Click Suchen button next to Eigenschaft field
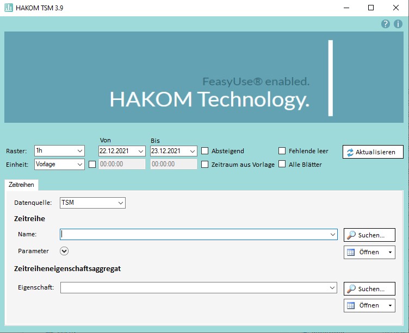Screen dimensions: 409x333 [369, 289]
